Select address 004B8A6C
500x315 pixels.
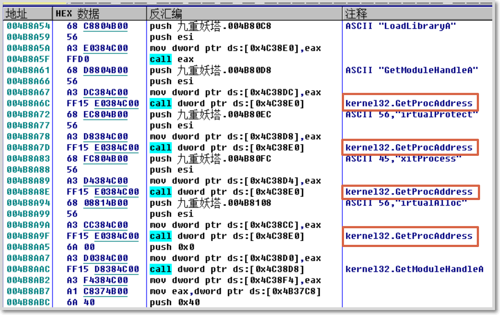[28, 103]
